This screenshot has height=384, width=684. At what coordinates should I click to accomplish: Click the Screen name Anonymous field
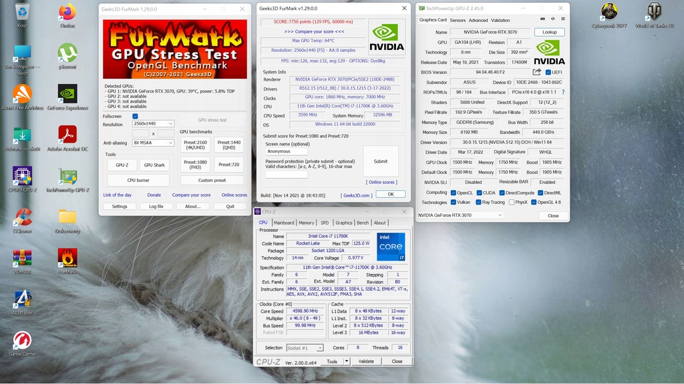[286, 151]
